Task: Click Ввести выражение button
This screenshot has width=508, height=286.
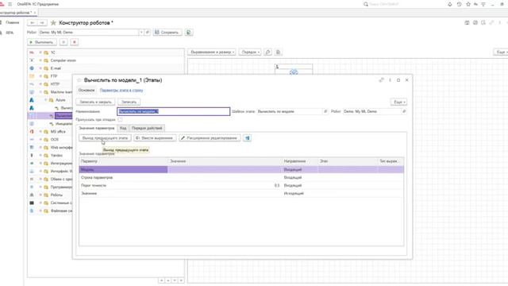Action: 155,138
